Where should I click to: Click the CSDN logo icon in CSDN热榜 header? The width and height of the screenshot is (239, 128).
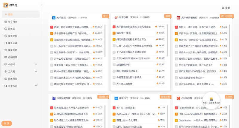click(178, 98)
